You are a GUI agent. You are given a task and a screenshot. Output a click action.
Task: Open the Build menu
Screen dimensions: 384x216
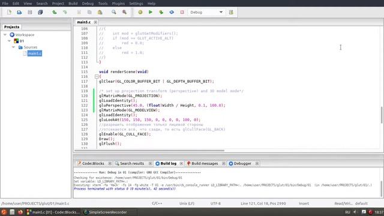click(73, 4)
